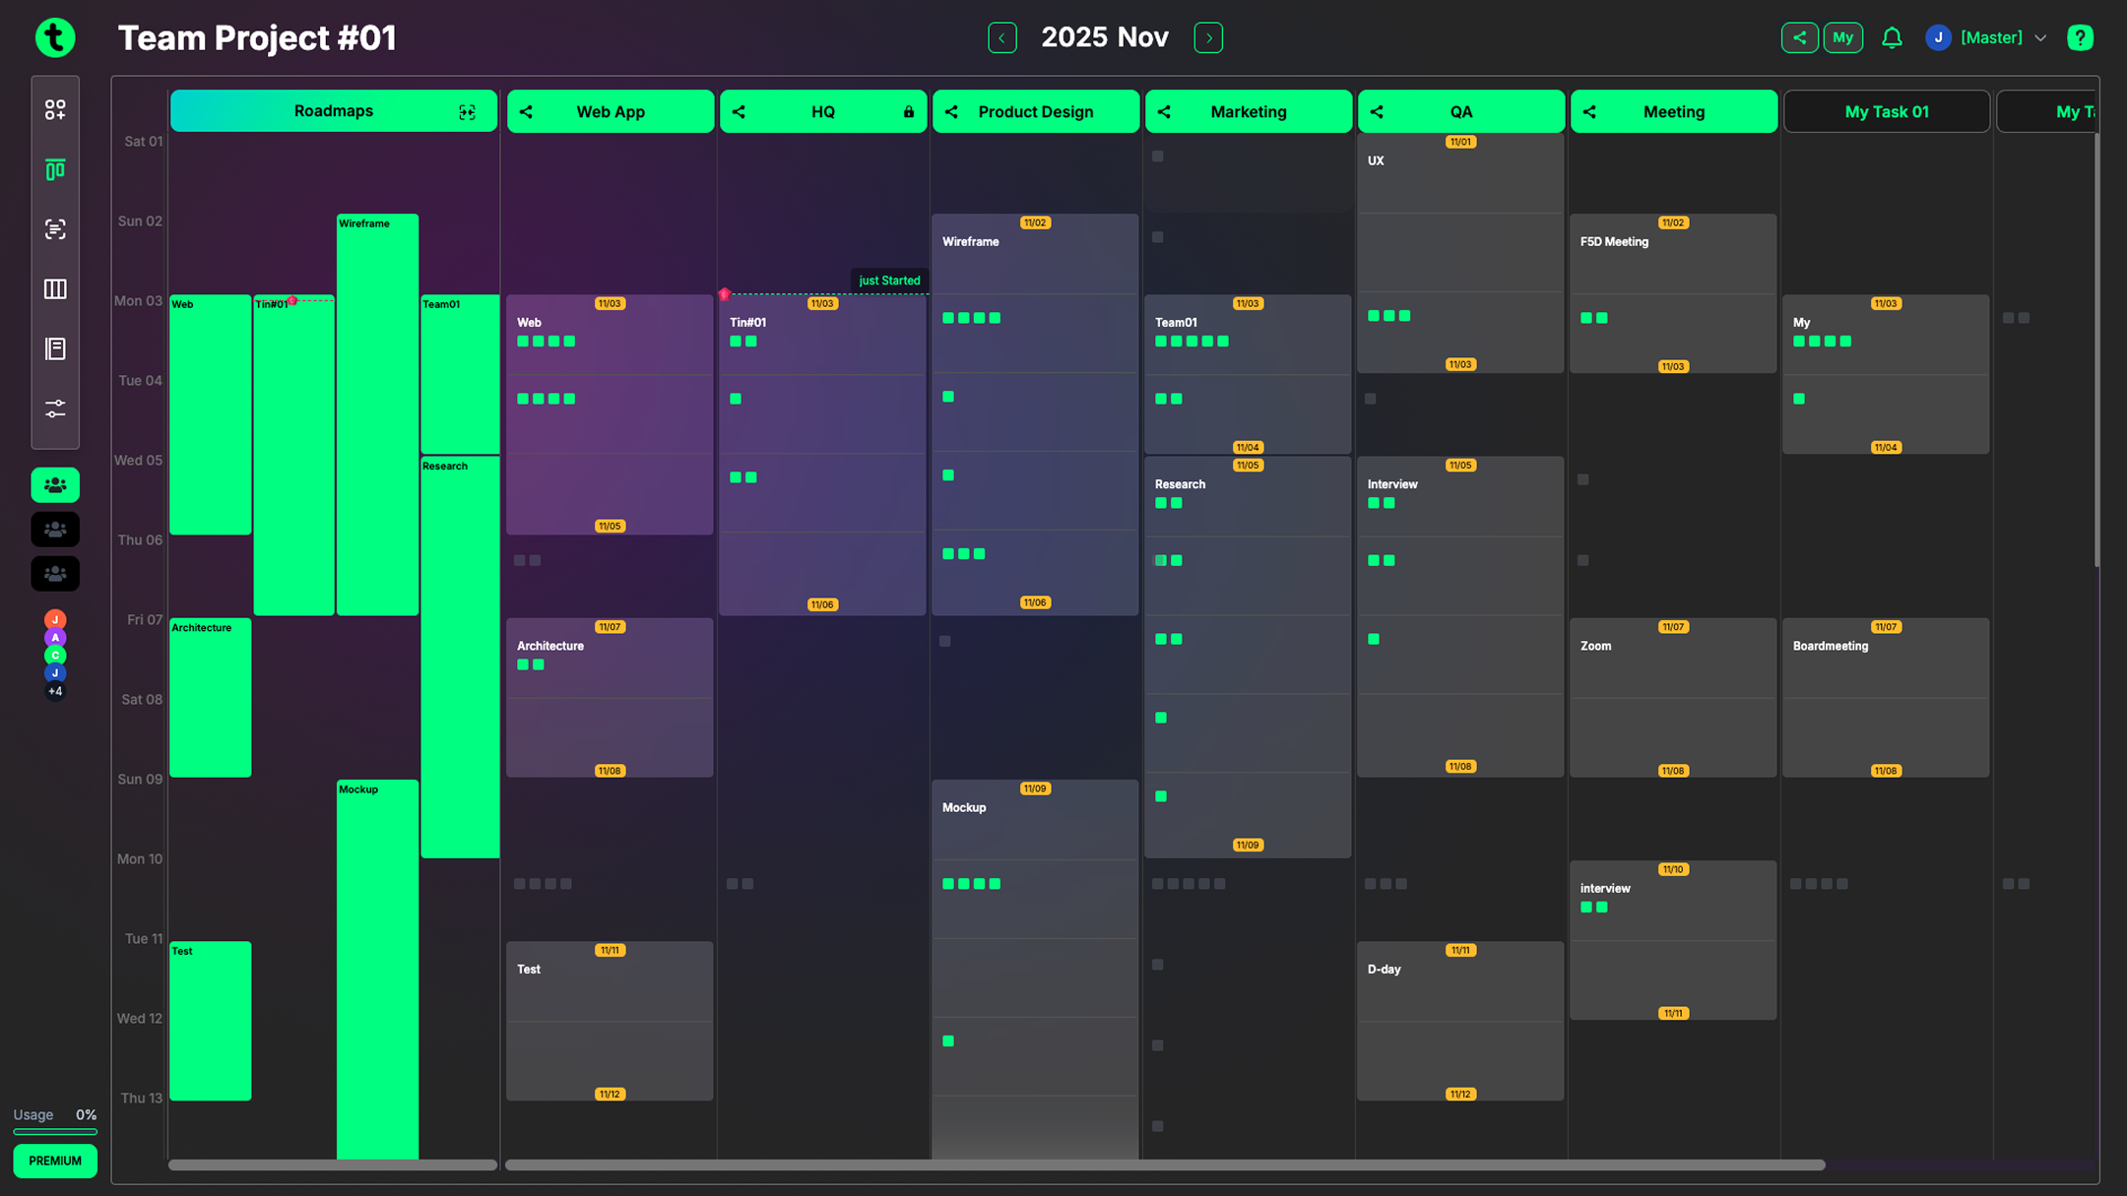Open the filter settings icon in the sidebar
The image size is (2127, 1196).
[x=55, y=409]
